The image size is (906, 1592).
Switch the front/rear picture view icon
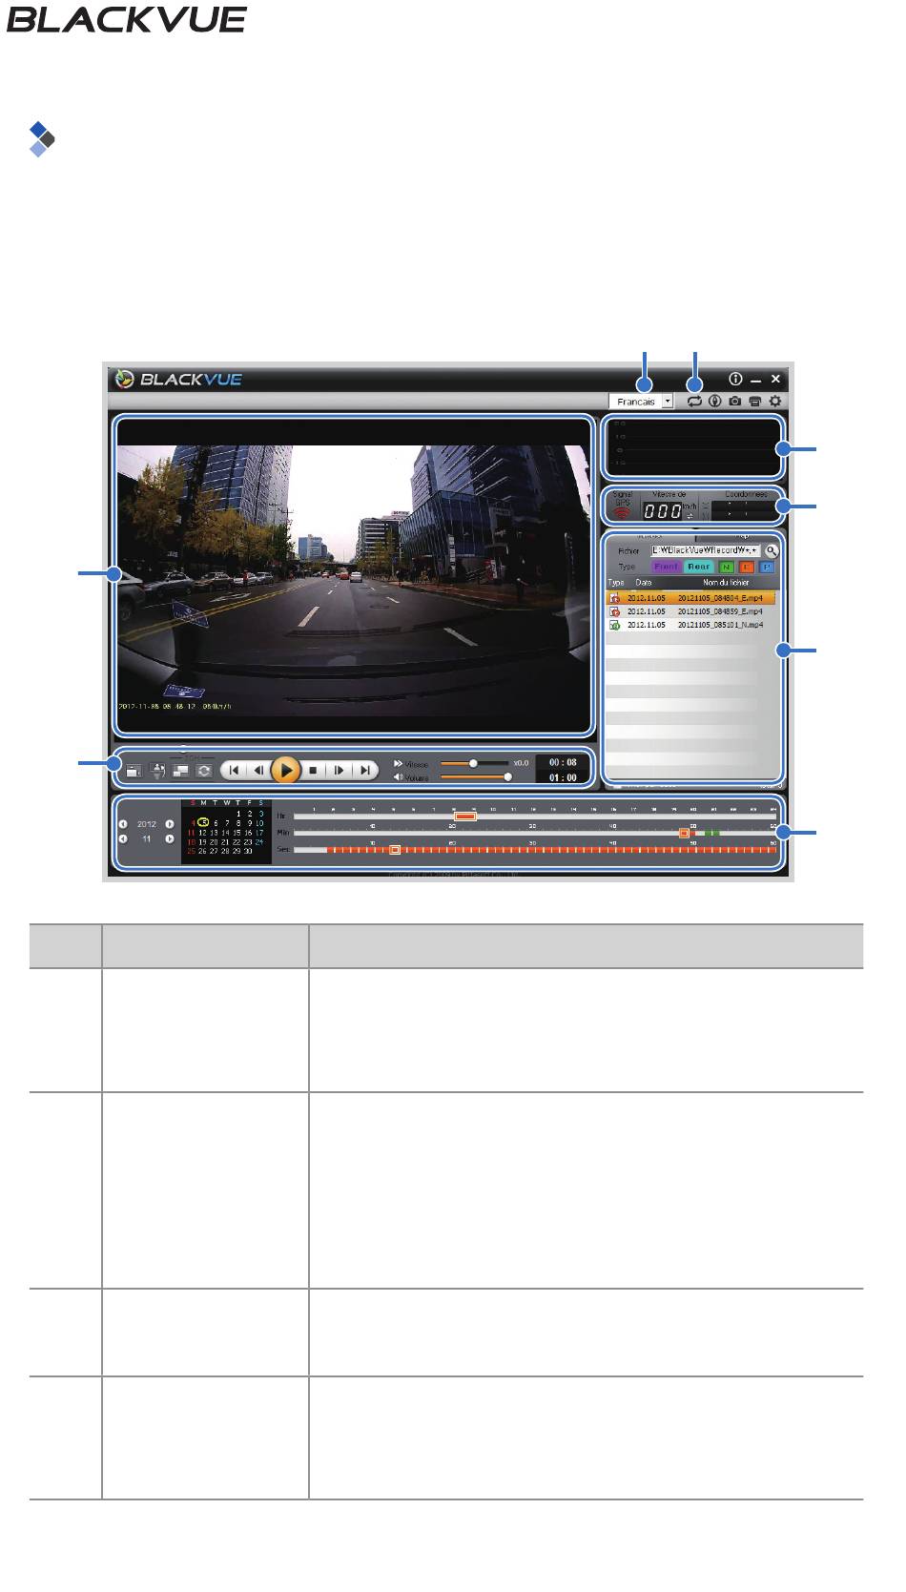180,770
